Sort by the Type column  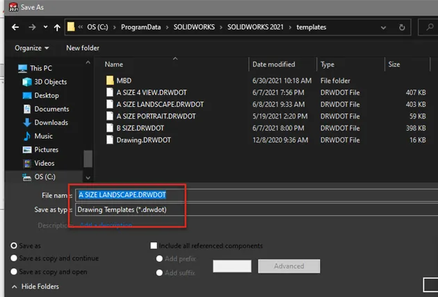327,65
